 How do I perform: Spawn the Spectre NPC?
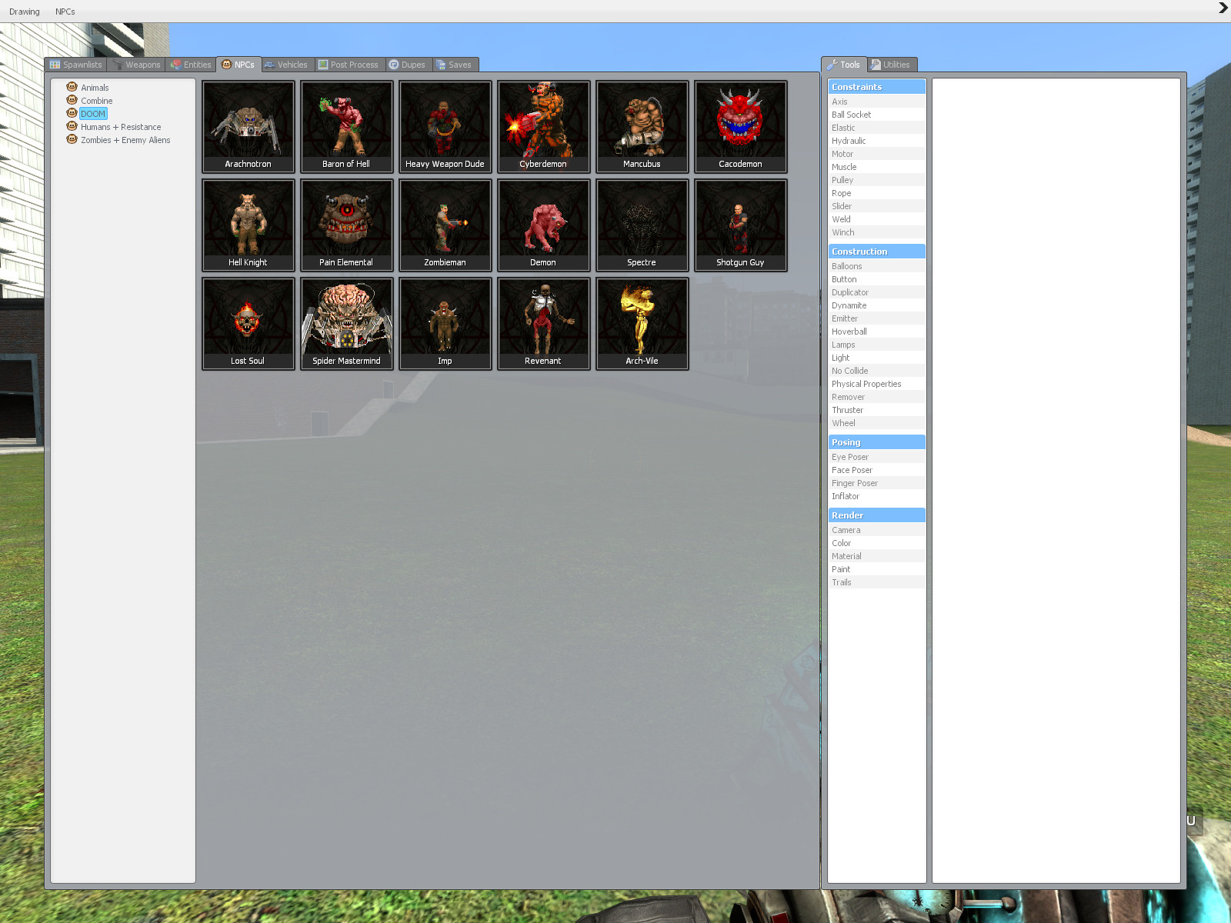642,225
